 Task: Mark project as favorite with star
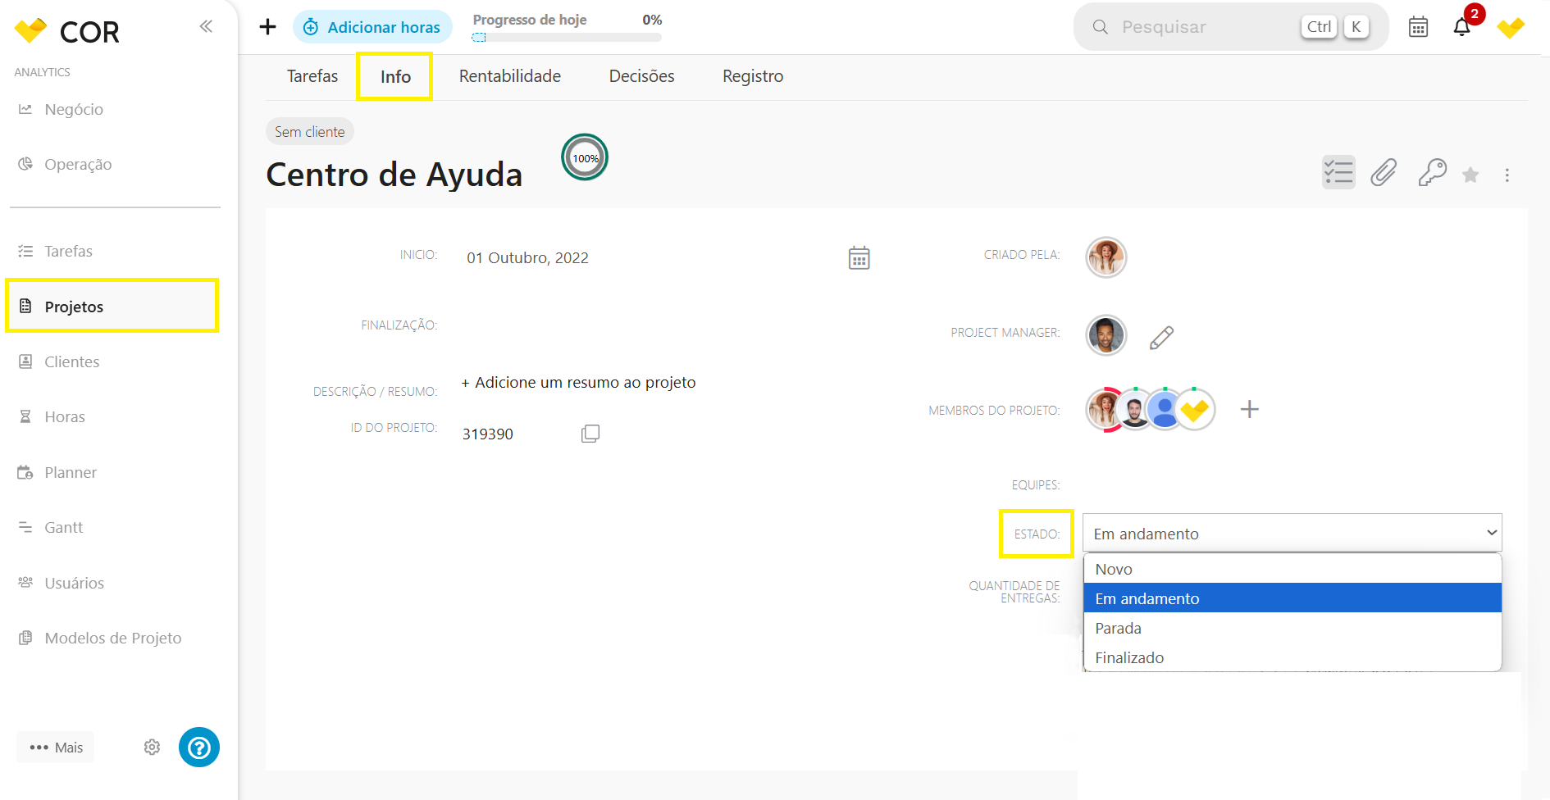click(1470, 175)
